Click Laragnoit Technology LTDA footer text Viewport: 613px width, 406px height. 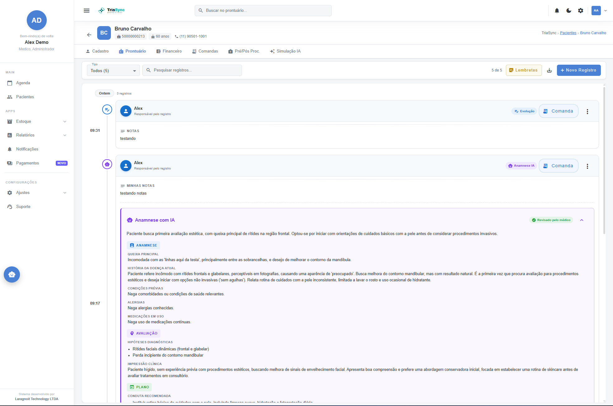[36, 399]
